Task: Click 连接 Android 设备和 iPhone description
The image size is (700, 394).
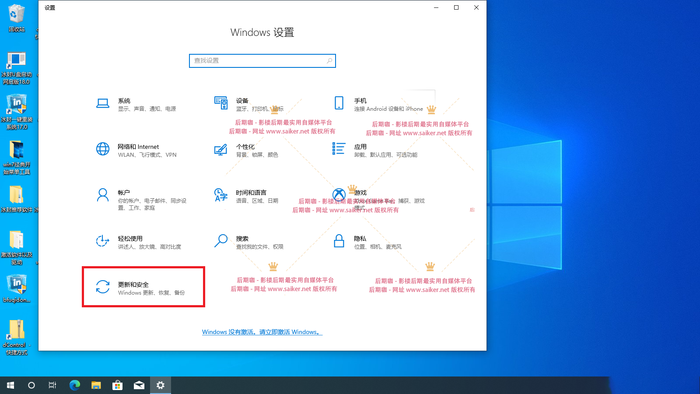Action: pyautogui.click(x=388, y=109)
